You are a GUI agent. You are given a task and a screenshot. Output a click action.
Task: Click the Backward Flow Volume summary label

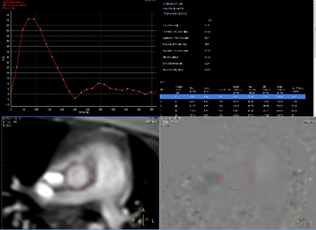click(x=176, y=38)
